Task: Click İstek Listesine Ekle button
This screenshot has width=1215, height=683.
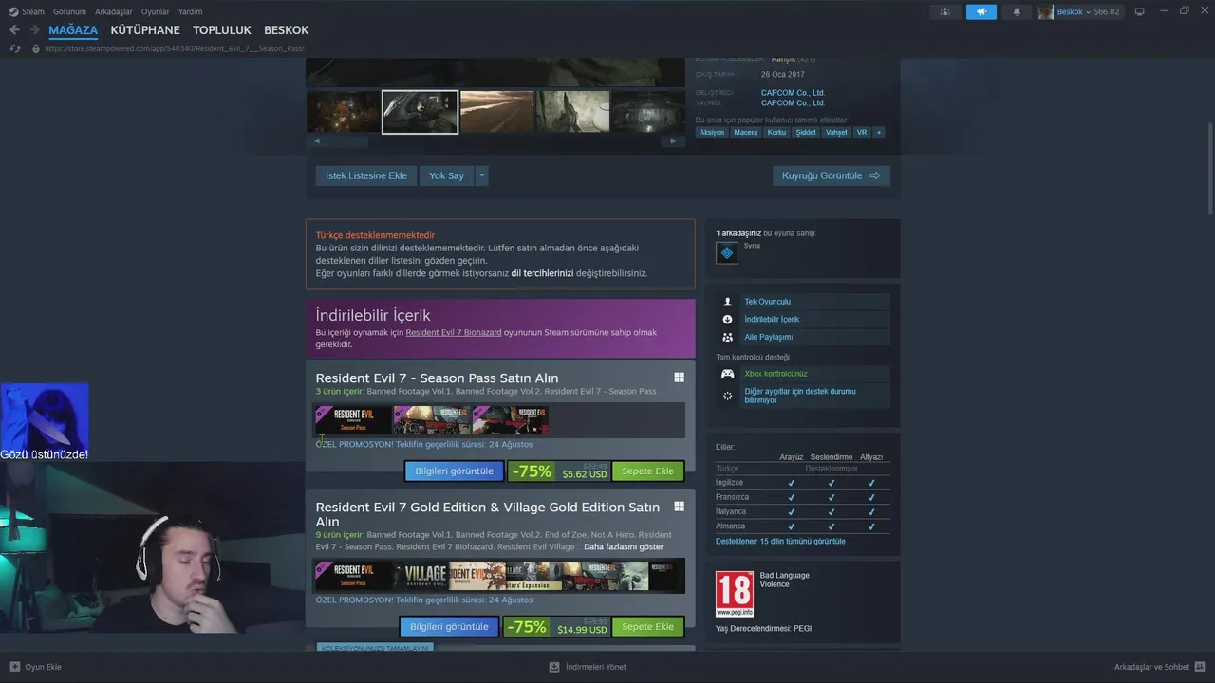Action: click(x=366, y=175)
